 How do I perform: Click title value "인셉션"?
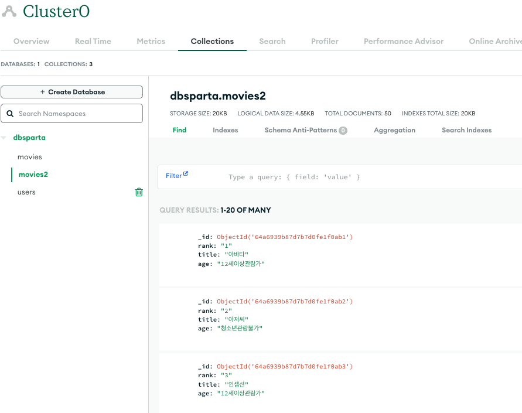pos(236,384)
